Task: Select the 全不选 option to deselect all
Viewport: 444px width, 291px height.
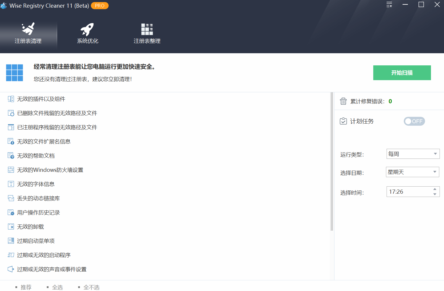Action: [x=92, y=287]
